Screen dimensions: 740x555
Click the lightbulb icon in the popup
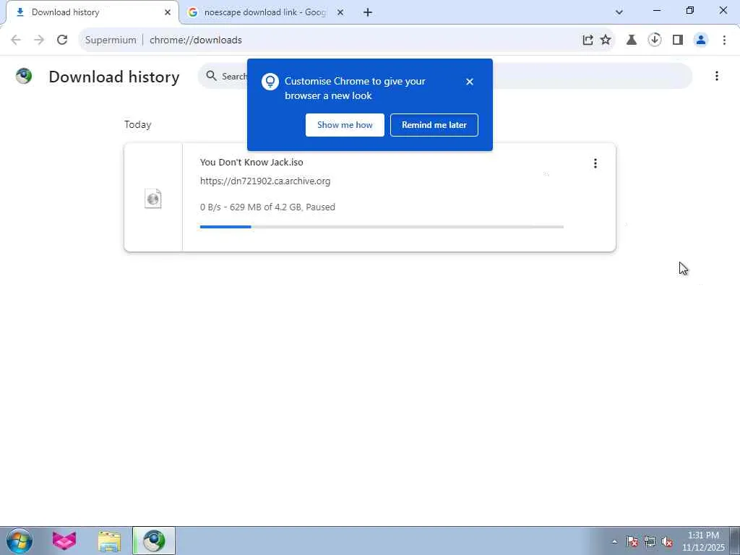pyautogui.click(x=270, y=82)
